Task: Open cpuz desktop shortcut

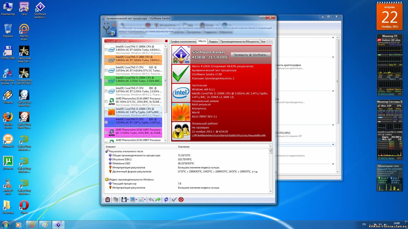Action: click(24, 9)
